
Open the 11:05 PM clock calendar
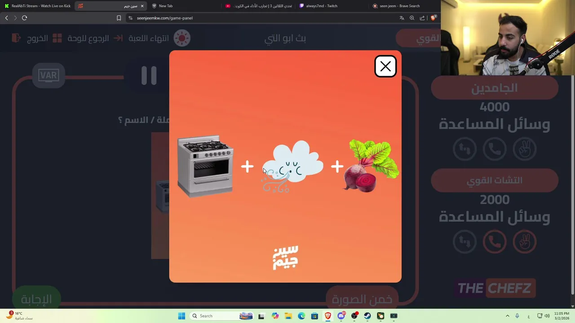click(562, 316)
